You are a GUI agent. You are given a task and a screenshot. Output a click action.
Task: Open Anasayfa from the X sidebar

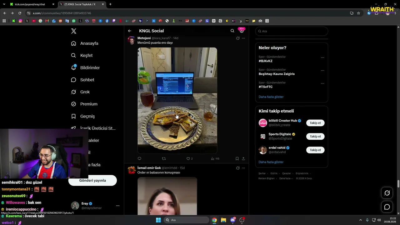[85, 43]
